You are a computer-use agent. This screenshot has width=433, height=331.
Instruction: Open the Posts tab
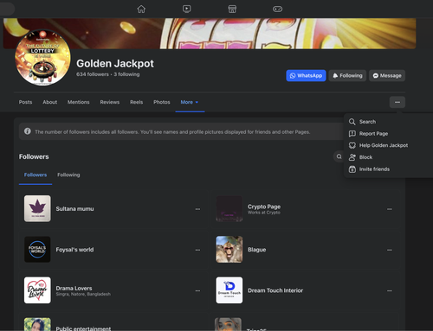tap(25, 102)
